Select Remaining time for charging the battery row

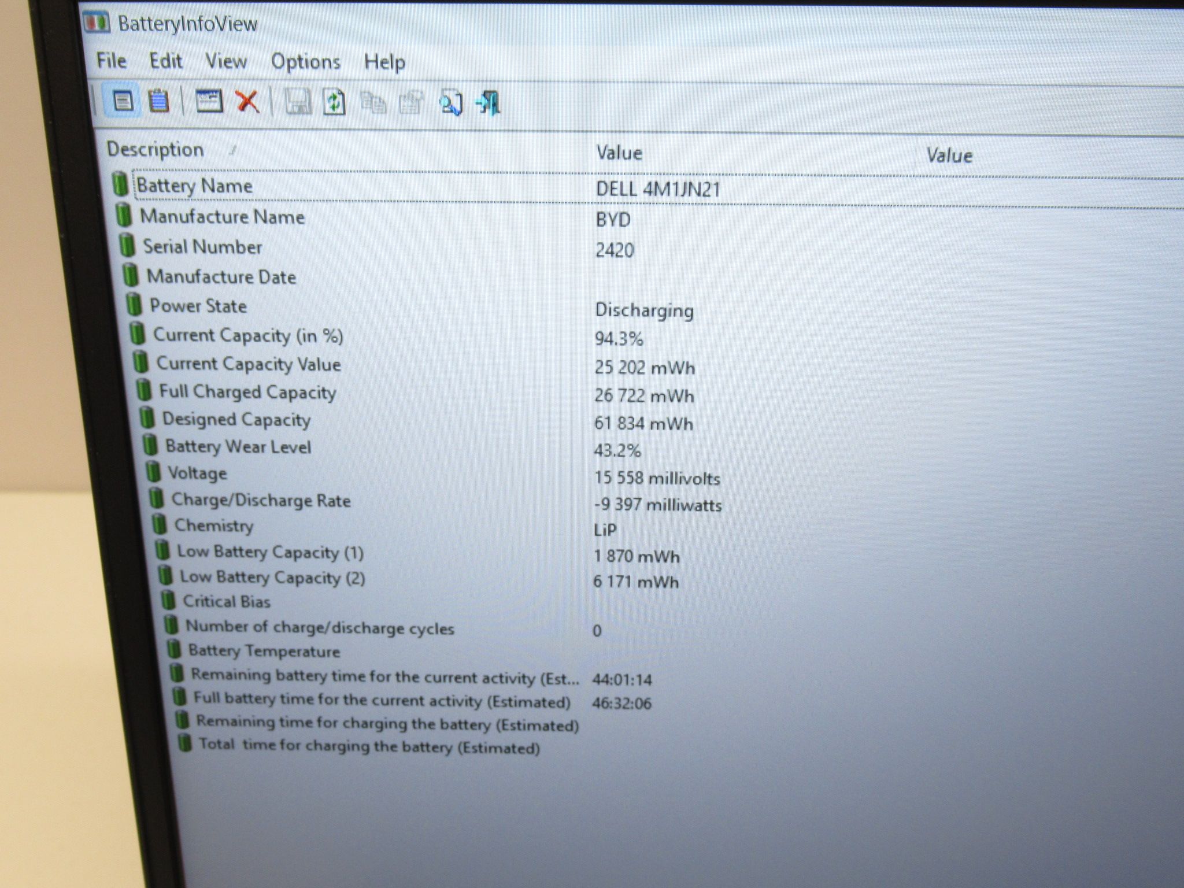click(387, 723)
